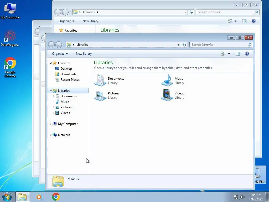The image size is (269, 202).
Task: Change view icon in front window
Action: (x=223, y=54)
